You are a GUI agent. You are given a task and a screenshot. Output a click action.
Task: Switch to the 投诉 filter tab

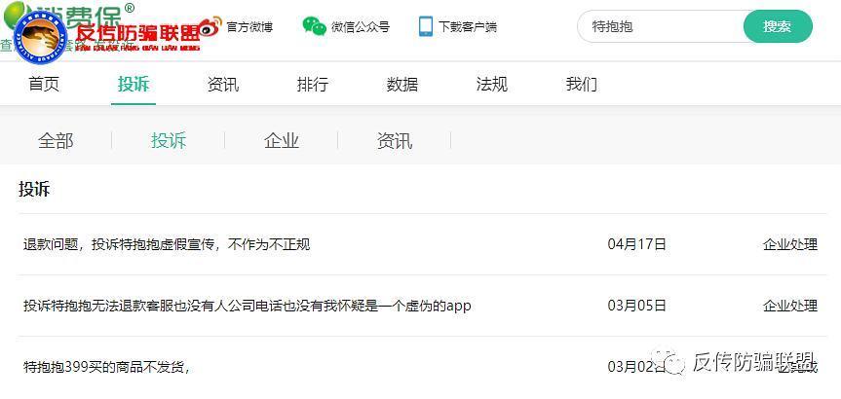coord(169,141)
